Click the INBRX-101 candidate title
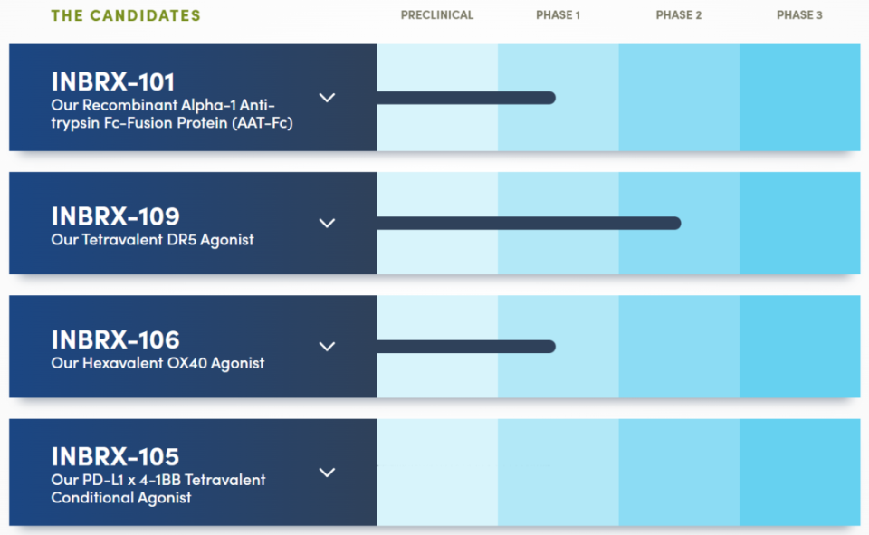The image size is (869, 535). point(113,82)
